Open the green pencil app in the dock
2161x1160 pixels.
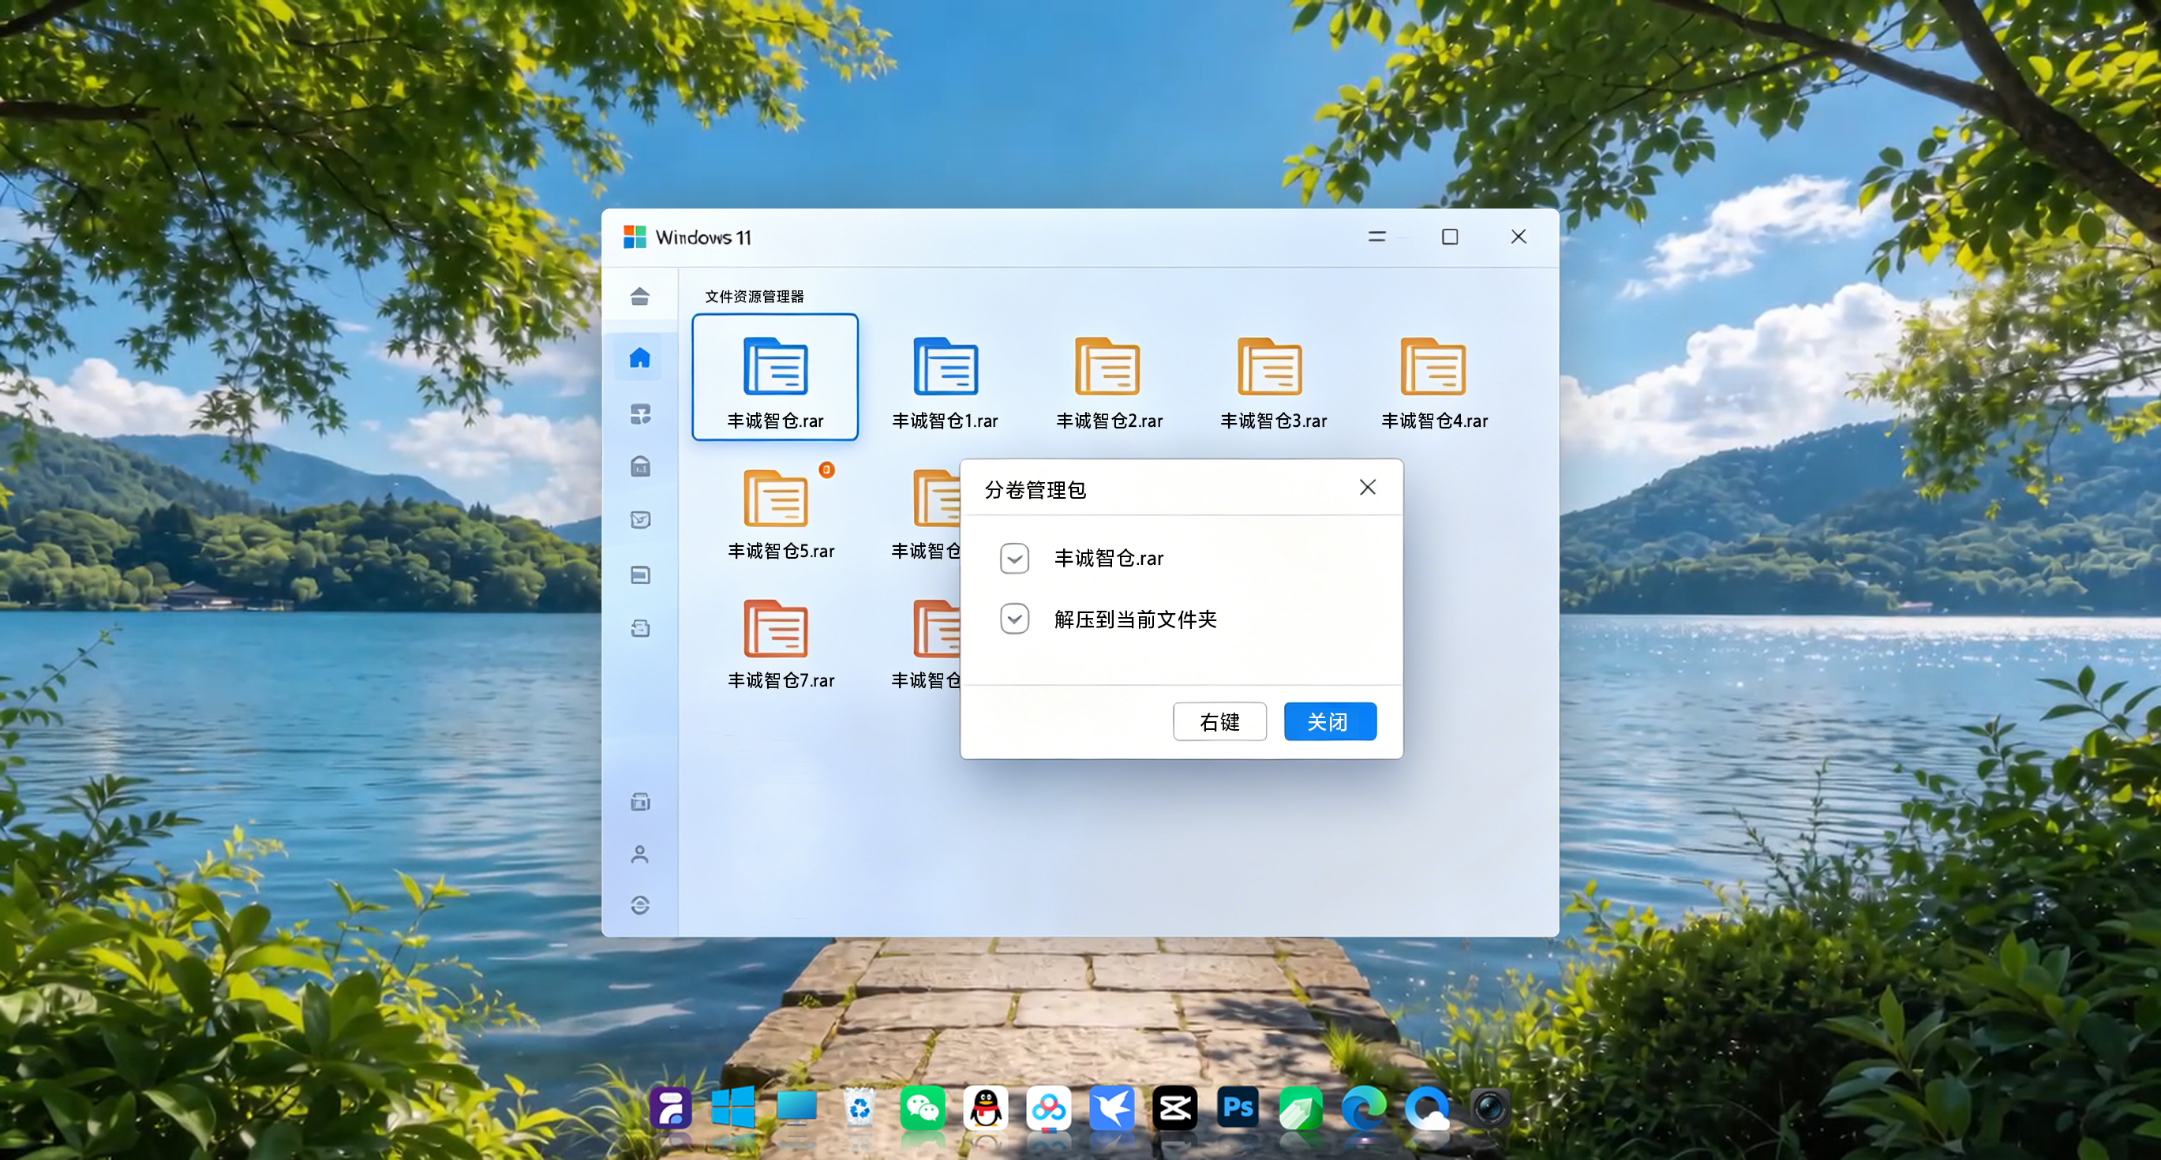[x=1300, y=1108]
